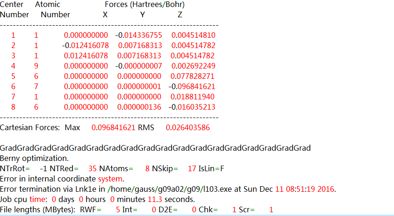Click Y force value 0.000000136
Viewport: 394px width, 216px height.
[x=139, y=107]
